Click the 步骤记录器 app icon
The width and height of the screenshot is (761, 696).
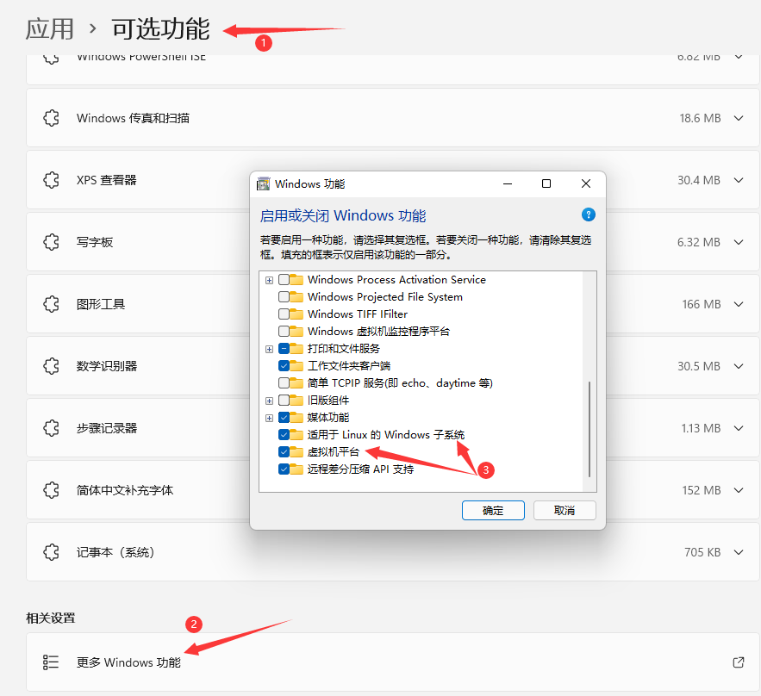click(x=52, y=427)
